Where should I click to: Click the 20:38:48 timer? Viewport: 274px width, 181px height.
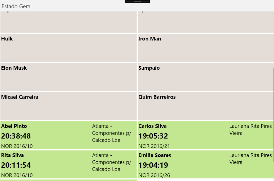click(16, 136)
